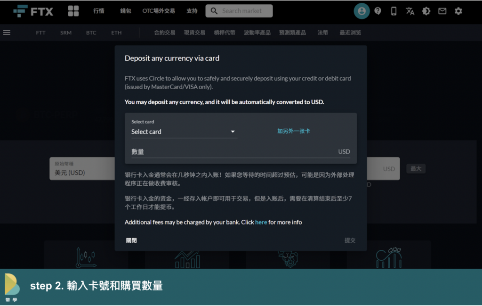Open the user account avatar icon
This screenshot has width=482, height=306.
(x=361, y=11)
